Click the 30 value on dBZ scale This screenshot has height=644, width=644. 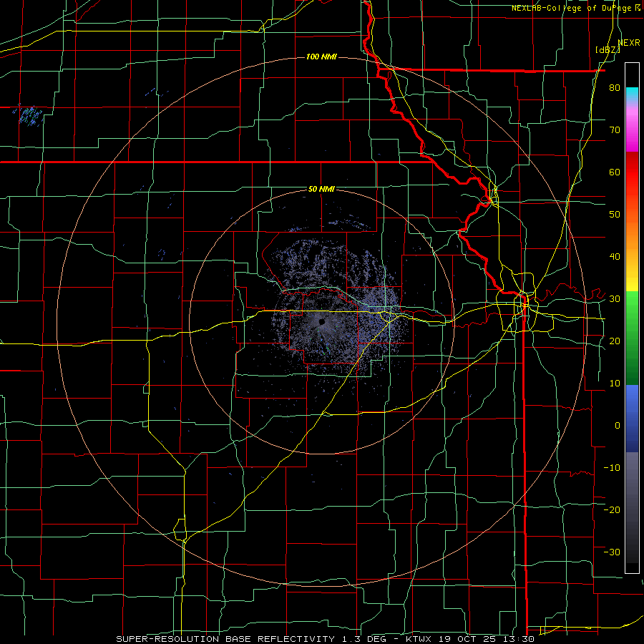[615, 298]
